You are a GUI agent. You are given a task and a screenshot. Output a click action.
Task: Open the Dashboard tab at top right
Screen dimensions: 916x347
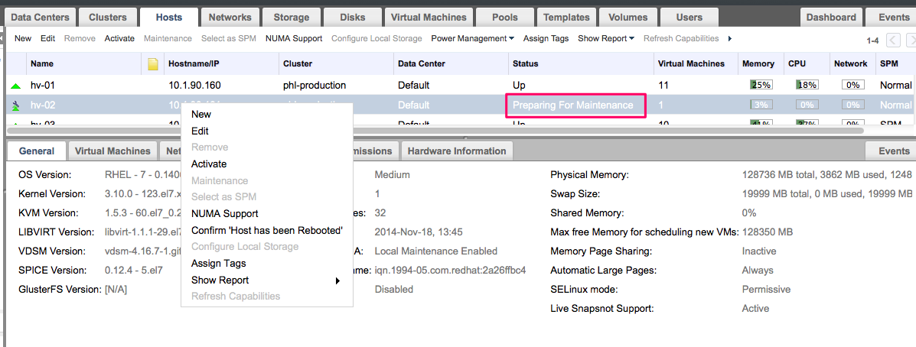830,17
